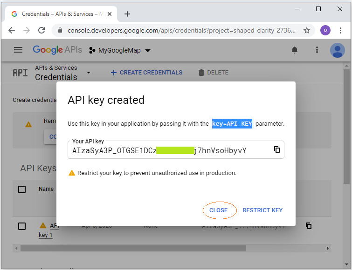Minimize the Chrome window

point(297,9)
